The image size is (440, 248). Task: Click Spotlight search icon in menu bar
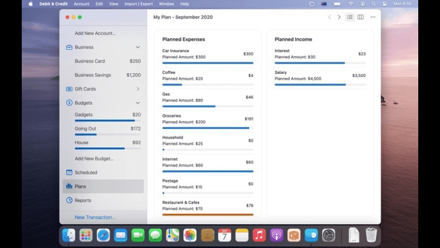click(374, 4)
